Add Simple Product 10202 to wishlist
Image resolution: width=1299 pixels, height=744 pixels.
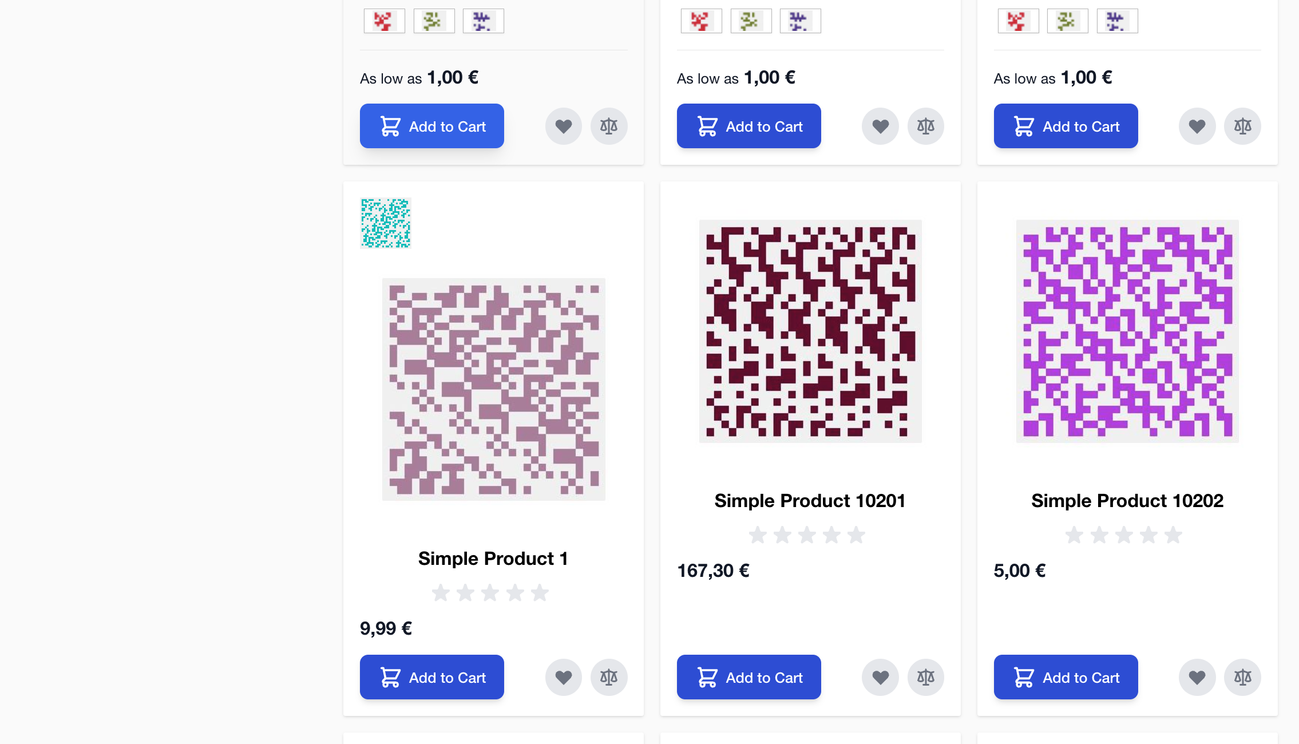click(1197, 678)
